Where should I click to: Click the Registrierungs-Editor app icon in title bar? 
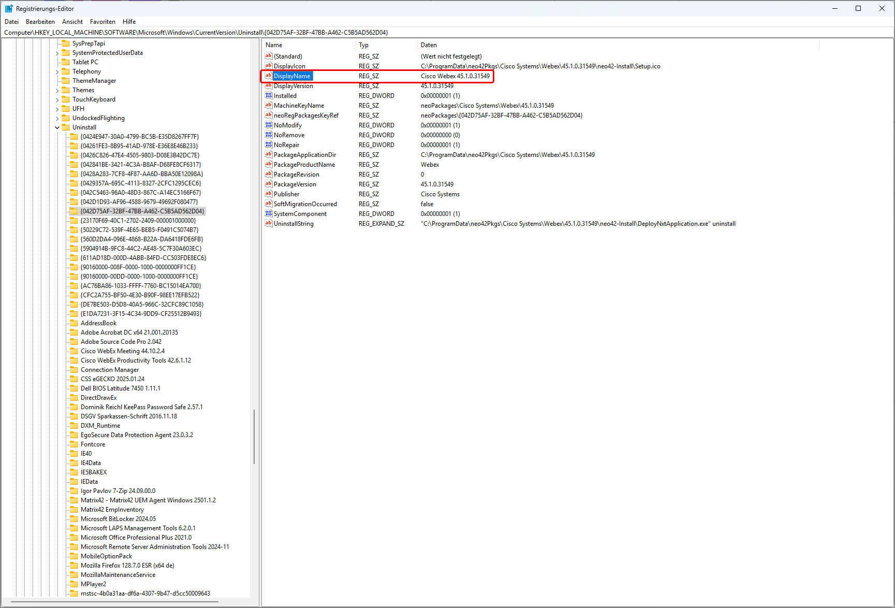tap(9, 9)
